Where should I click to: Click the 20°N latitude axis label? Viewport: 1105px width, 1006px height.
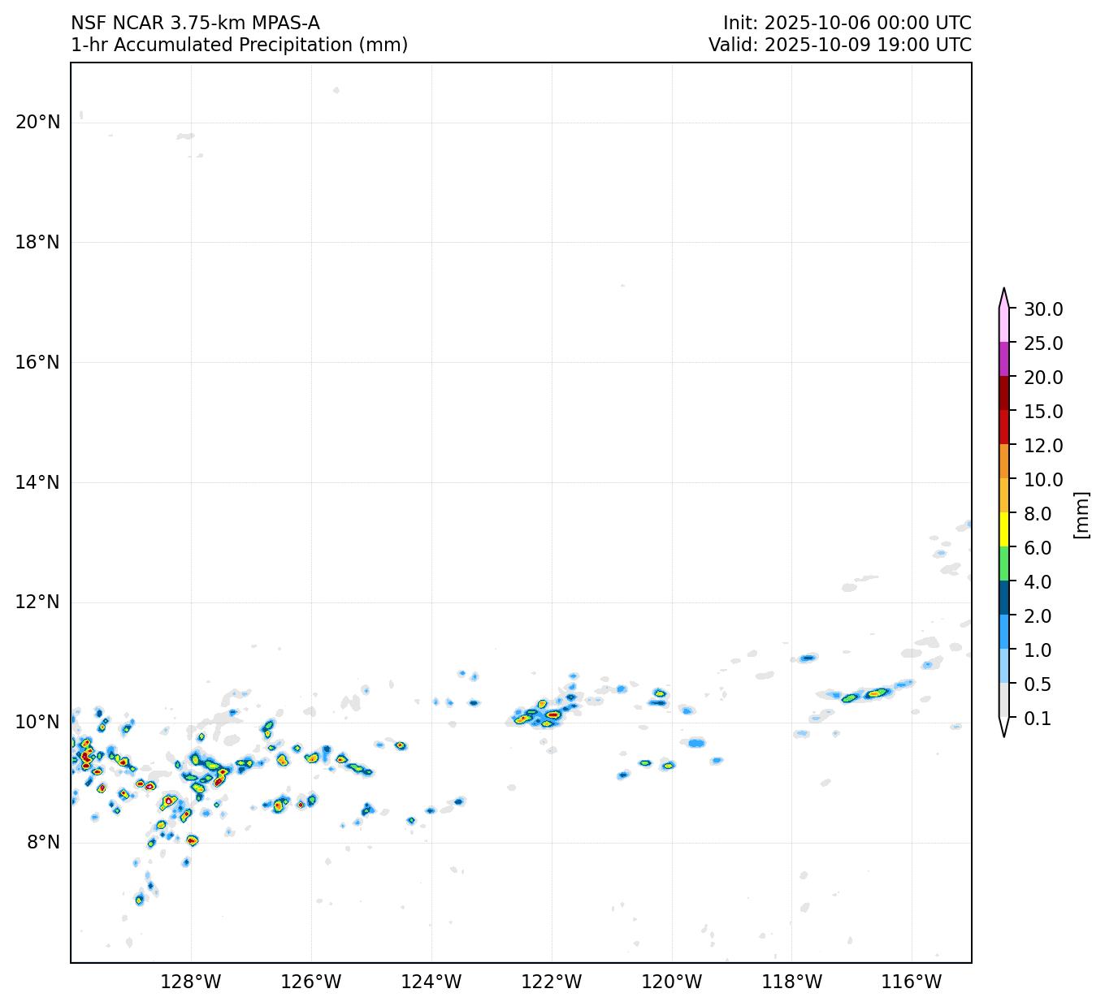pyautogui.click(x=37, y=123)
